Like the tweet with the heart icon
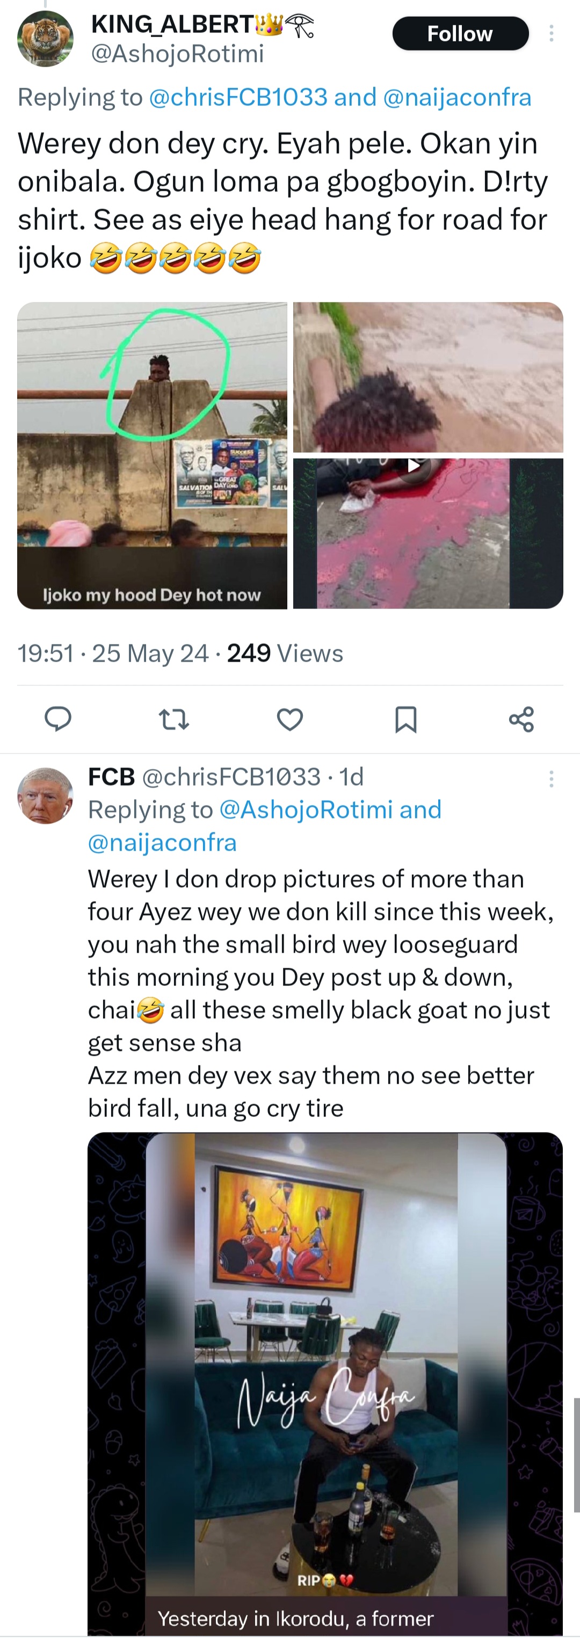Image resolution: width=580 pixels, height=1639 pixels. tap(290, 719)
